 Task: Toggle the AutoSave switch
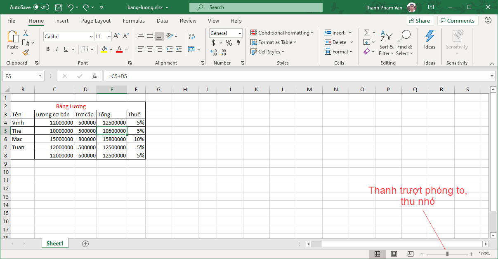click(41, 7)
